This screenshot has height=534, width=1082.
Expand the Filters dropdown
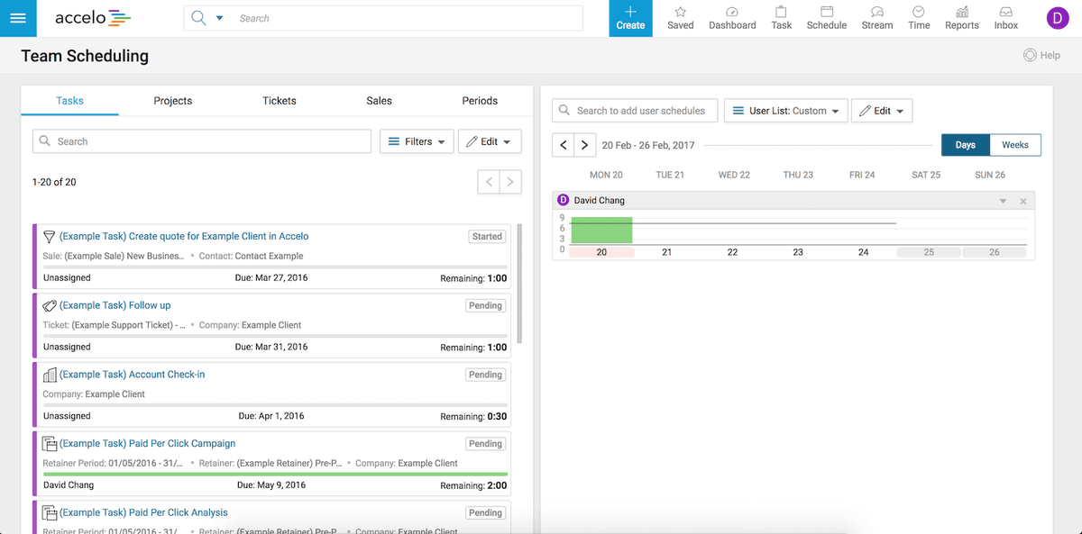pos(417,141)
